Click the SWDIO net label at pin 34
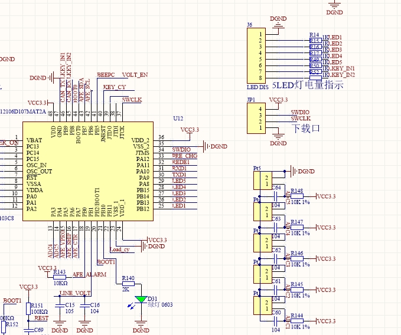The width and height of the screenshot is (401, 335). click(181, 149)
